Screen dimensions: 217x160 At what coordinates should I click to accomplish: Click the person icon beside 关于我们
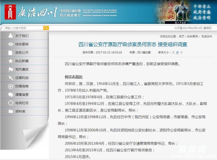(11, 36)
